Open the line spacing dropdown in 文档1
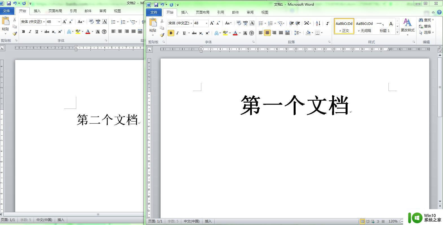 (298, 33)
